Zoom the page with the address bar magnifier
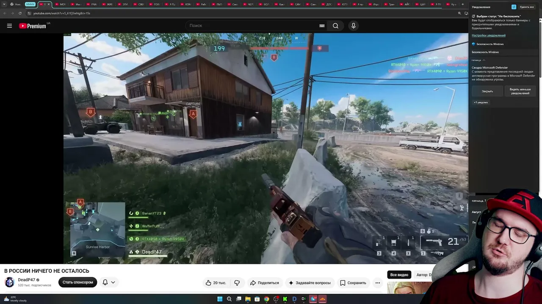542x304 pixels. tap(459, 13)
